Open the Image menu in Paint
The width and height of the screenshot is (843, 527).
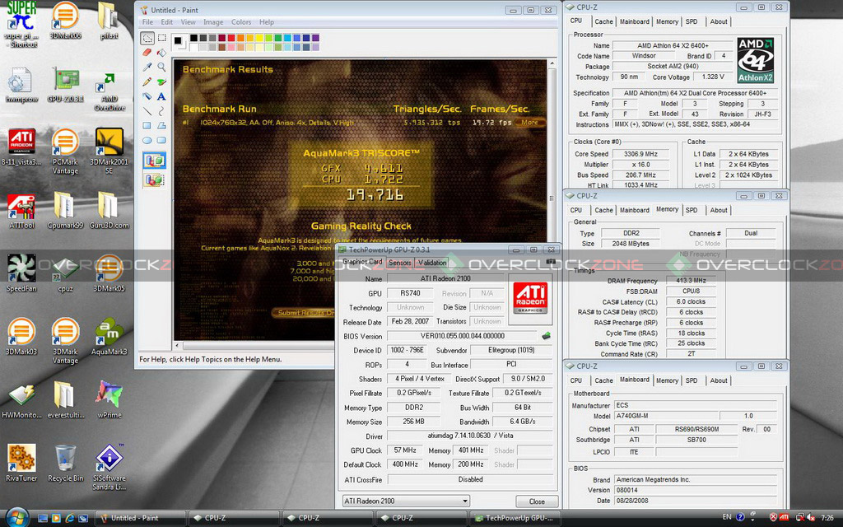213,22
